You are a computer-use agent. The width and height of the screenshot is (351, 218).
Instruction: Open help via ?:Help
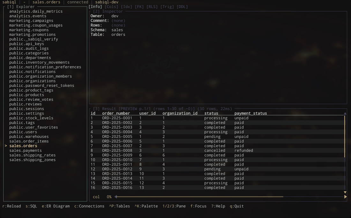(x=218, y=206)
